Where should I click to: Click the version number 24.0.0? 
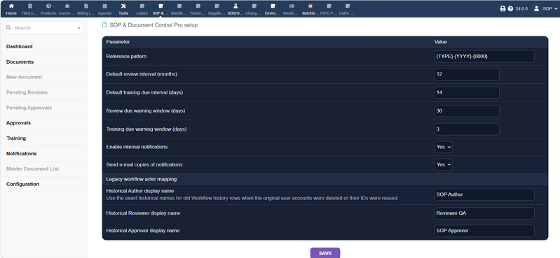click(521, 8)
